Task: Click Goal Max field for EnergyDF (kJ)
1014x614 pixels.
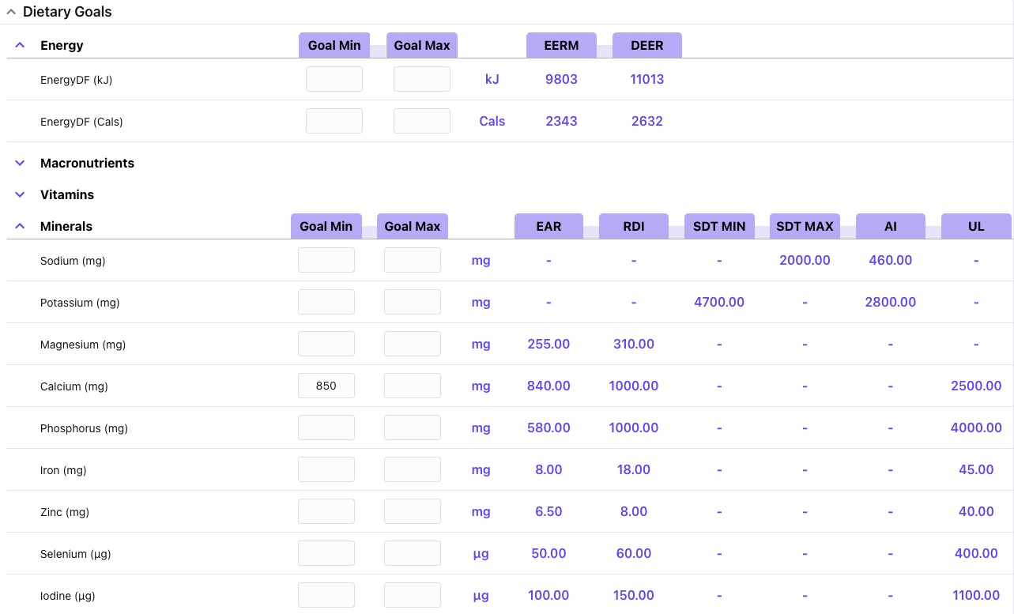Action: tap(422, 79)
